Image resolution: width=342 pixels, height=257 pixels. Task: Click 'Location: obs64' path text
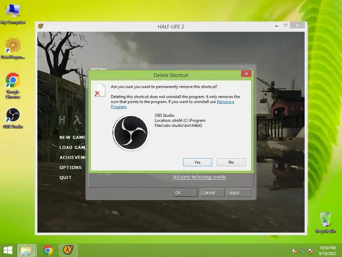[x=180, y=123]
